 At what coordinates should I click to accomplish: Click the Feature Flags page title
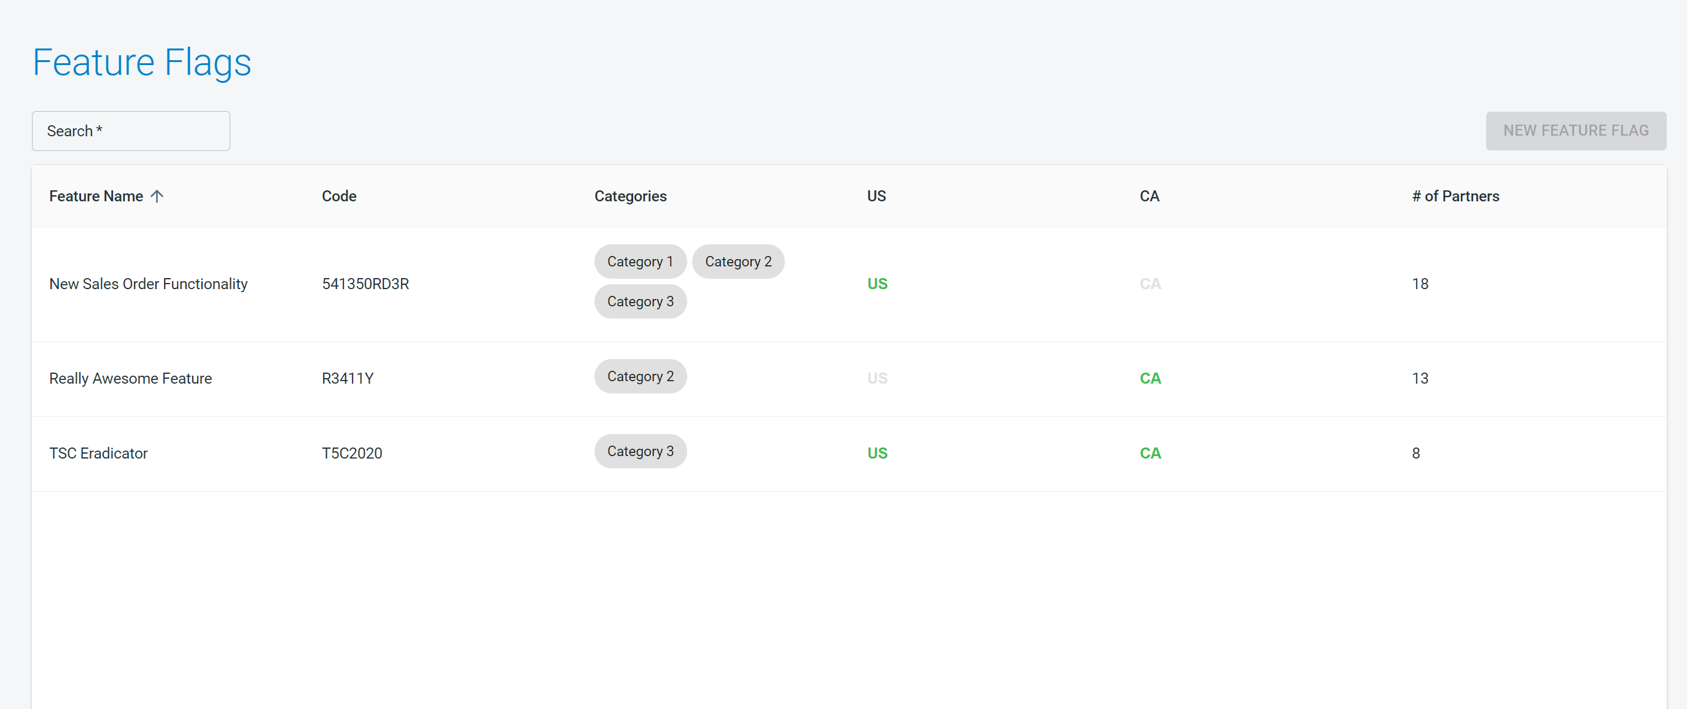pyautogui.click(x=141, y=63)
